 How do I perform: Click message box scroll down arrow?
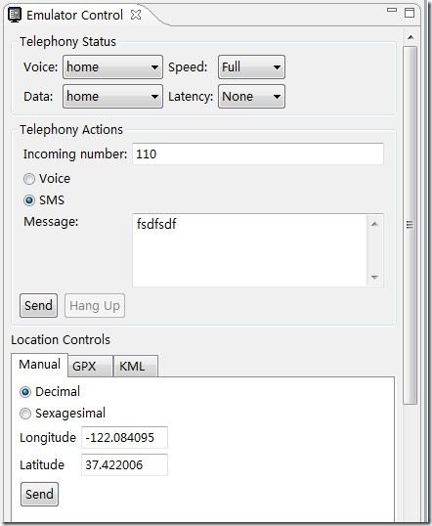(x=374, y=277)
